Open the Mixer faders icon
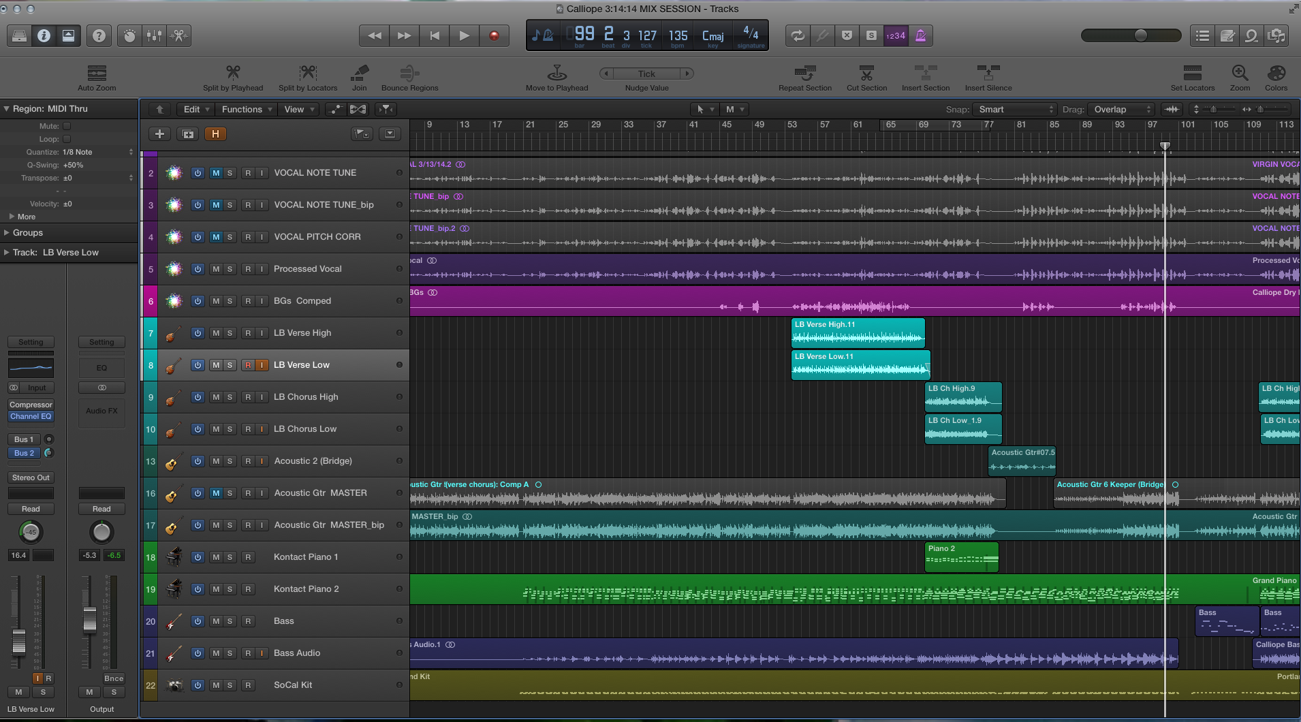 click(x=155, y=35)
